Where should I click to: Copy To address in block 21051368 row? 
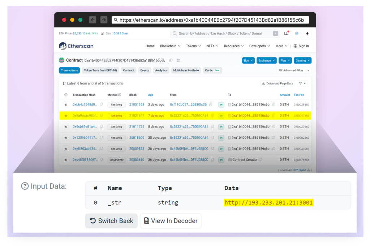pos(274,105)
